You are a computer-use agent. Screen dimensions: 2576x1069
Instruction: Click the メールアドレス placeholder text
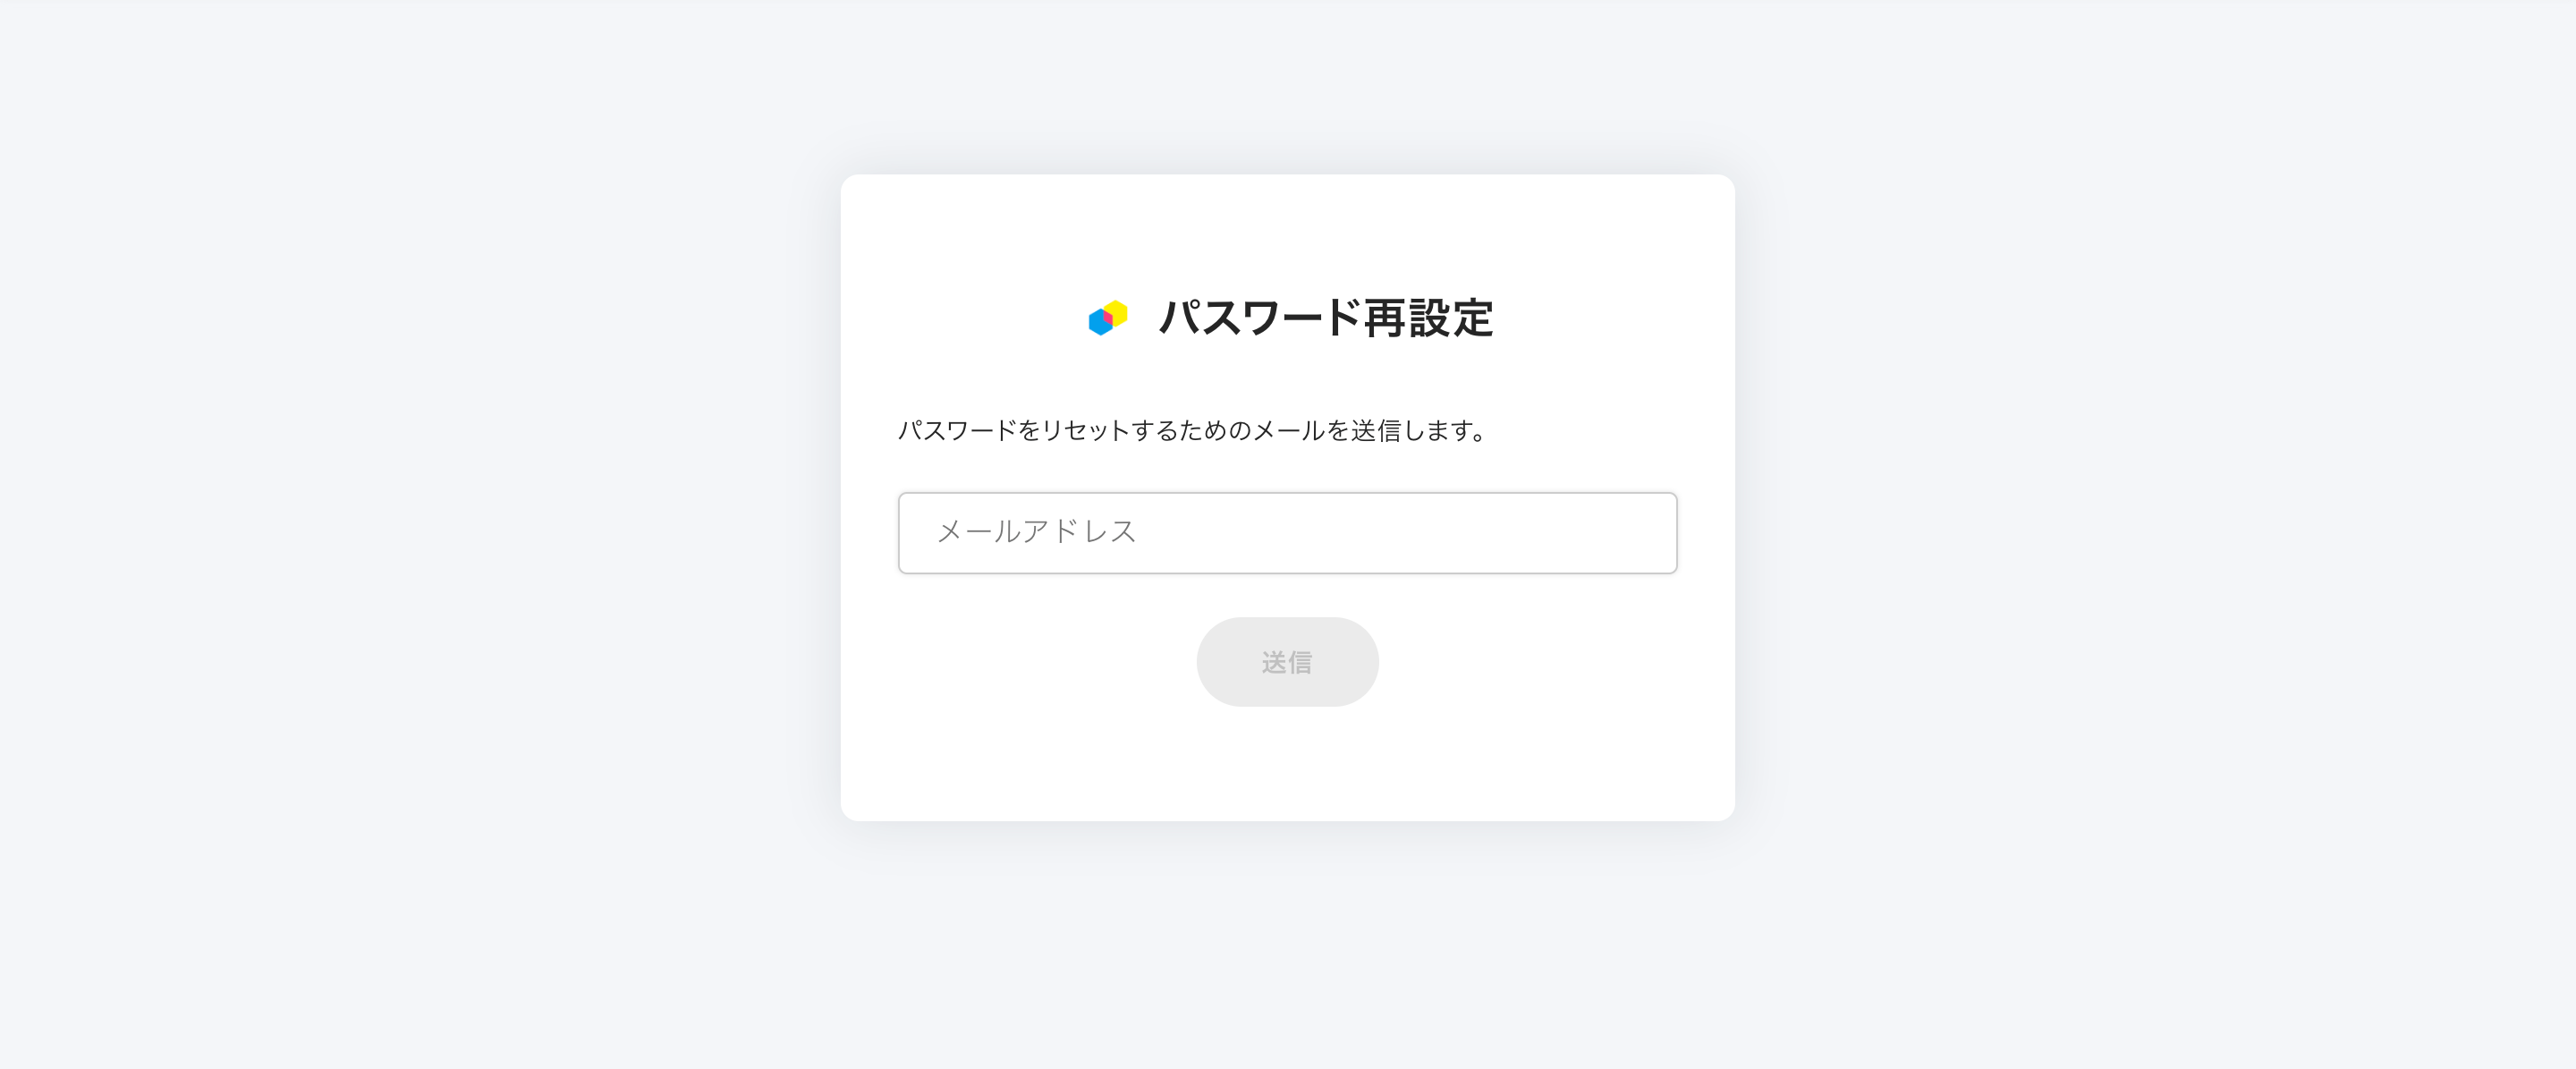point(1036,532)
